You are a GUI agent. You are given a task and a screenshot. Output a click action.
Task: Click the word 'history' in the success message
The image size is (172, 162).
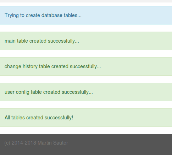(x=30, y=66)
